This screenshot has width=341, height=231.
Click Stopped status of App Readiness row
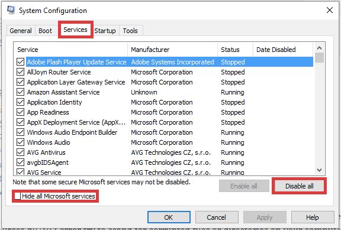point(233,112)
